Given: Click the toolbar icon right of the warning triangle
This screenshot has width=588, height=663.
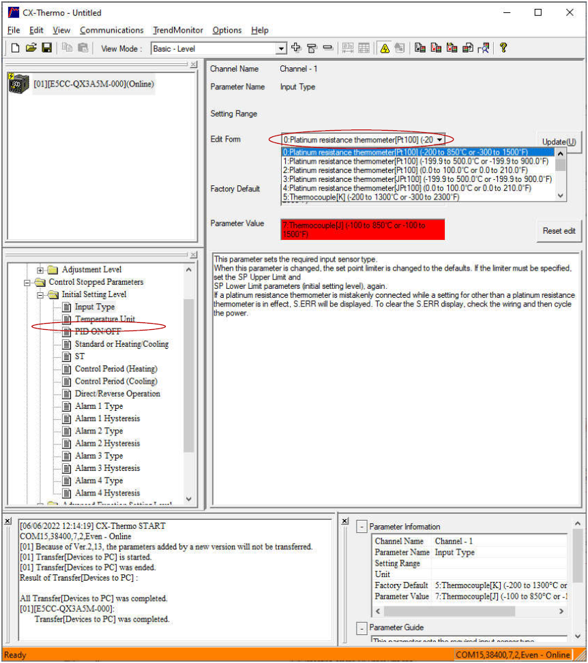Looking at the screenshot, I should [400, 48].
